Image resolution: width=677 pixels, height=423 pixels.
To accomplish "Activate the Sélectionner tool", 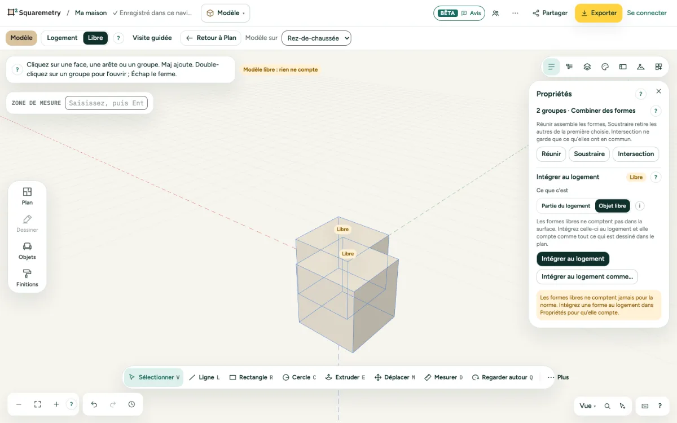I will click(x=154, y=377).
